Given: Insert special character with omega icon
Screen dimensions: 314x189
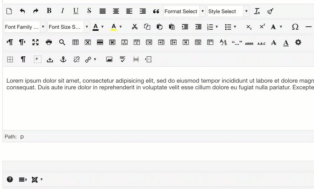Looking at the screenshot, I should (295, 27).
